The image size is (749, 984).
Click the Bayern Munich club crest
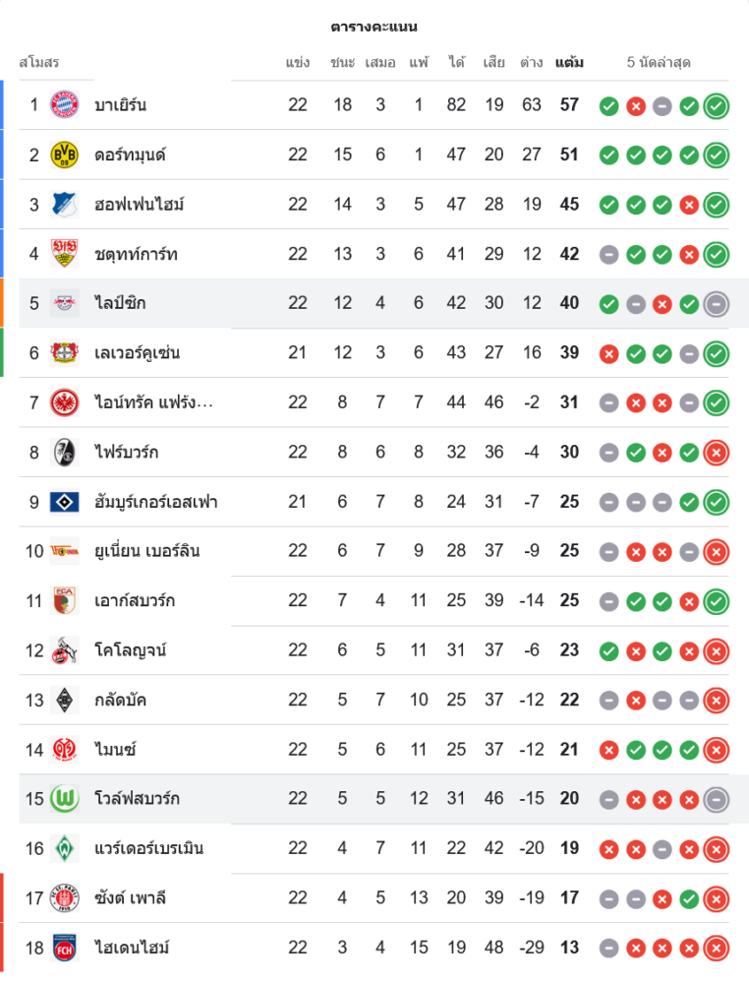(x=64, y=104)
